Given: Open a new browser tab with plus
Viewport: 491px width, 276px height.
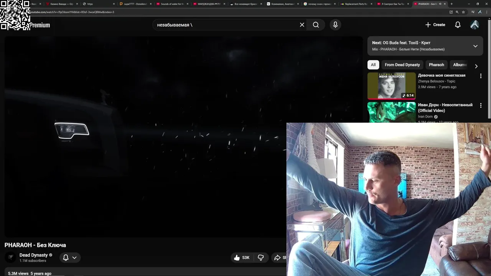Looking at the screenshot, I should (x=451, y=4).
